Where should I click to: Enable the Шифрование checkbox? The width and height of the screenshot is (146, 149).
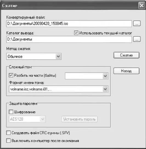click(x=11, y=112)
